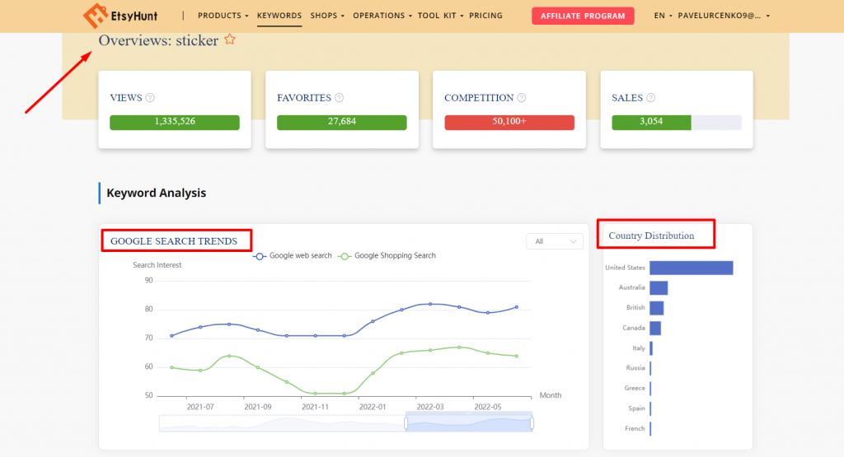Screen dimensions: 844x457
Task: Click the chart range slider's left handle
Action: (x=406, y=423)
